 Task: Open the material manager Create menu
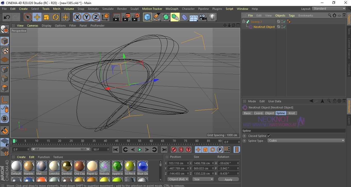(x=21, y=157)
